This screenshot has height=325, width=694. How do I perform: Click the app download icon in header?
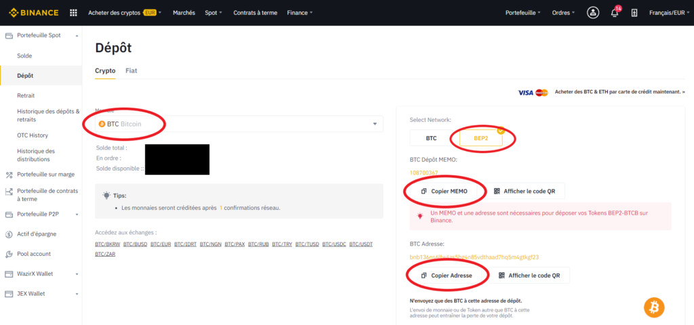(x=634, y=13)
